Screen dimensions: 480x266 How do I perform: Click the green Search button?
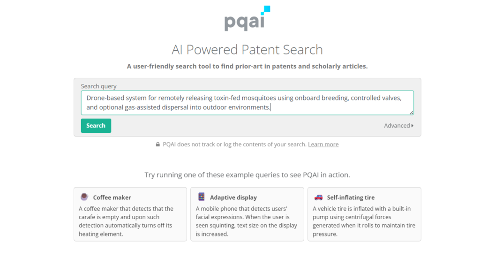(96, 126)
